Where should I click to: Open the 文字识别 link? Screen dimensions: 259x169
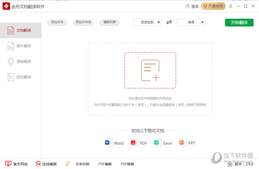tap(82, 164)
